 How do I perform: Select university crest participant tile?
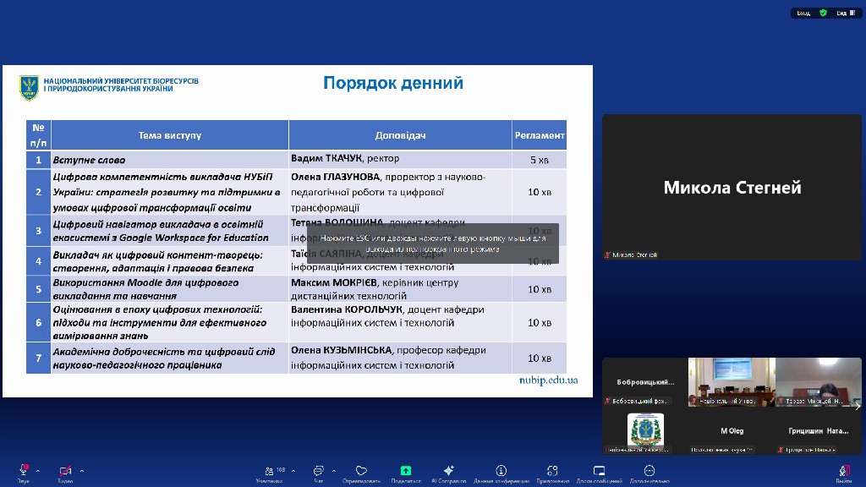pyautogui.click(x=645, y=430)
